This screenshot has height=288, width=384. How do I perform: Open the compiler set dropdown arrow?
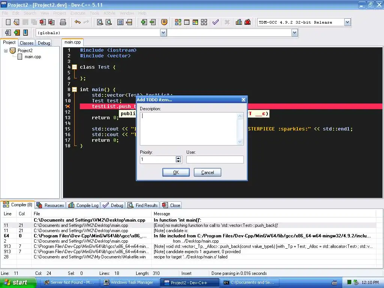tap(347, 22)
